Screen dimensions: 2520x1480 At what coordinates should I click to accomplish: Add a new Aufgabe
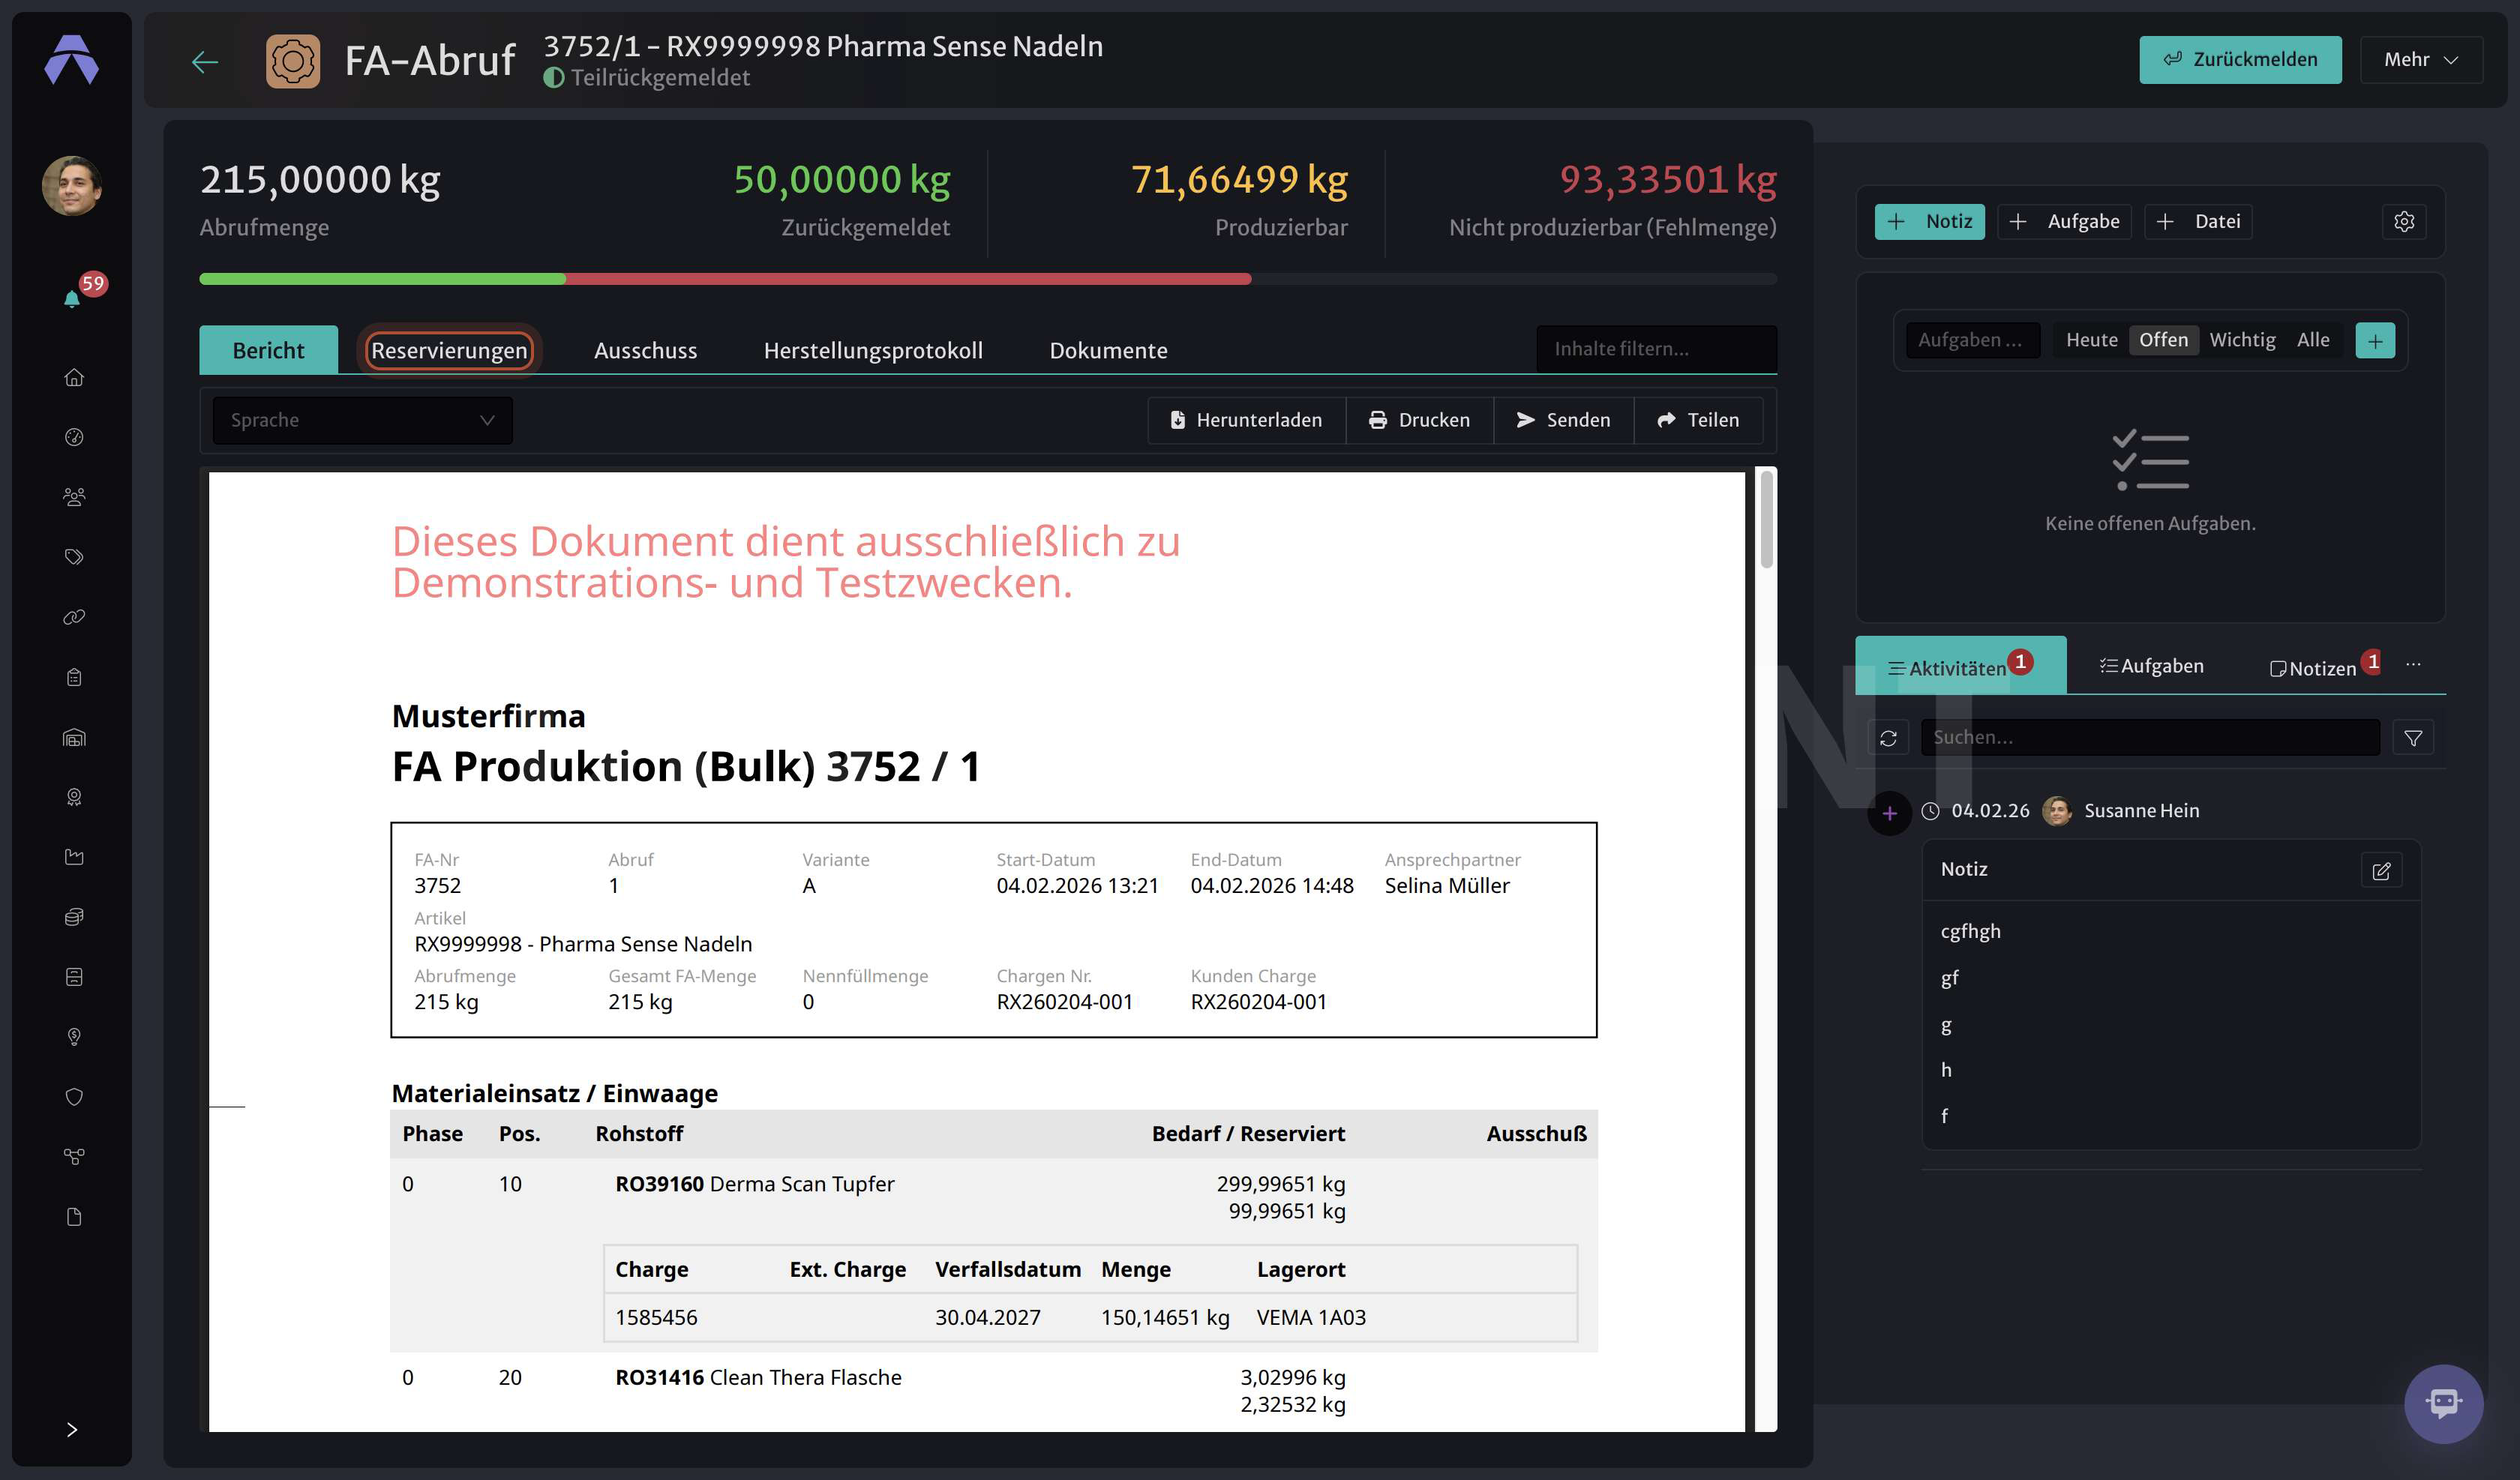click(2064, 221)
